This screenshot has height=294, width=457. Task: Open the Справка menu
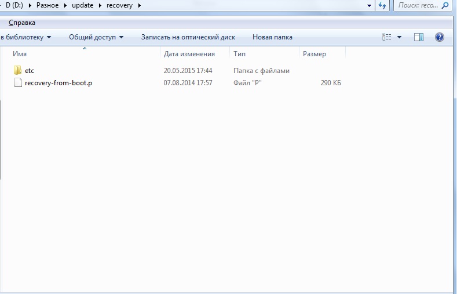pyautogui.click(x=22, y=23)
